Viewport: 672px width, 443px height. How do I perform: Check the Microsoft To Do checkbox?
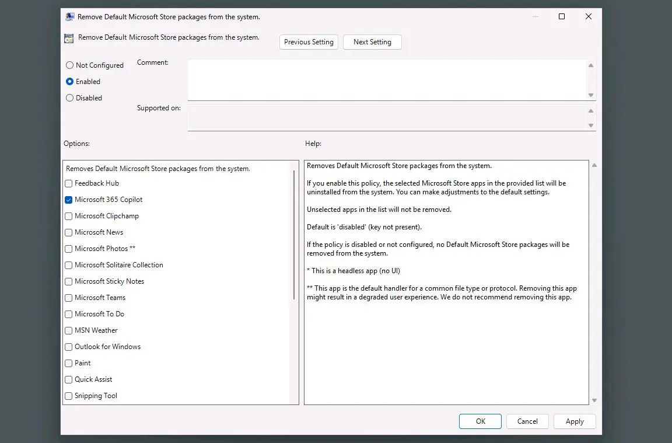69,315
